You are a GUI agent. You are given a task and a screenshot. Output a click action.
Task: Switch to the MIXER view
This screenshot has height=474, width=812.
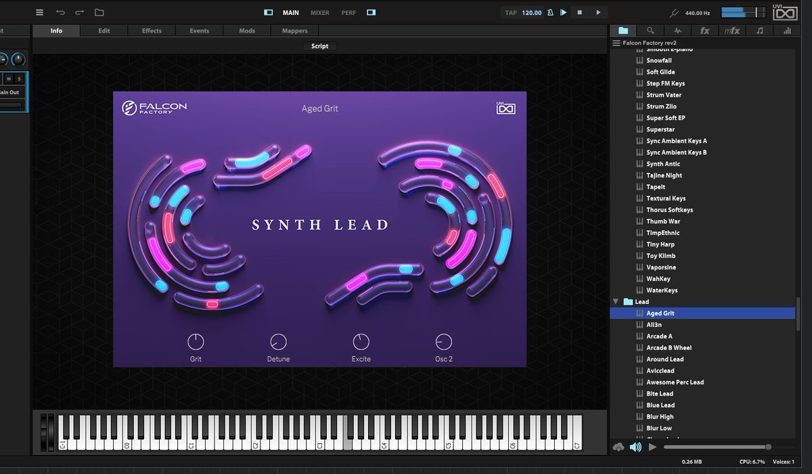pos(320,12)
